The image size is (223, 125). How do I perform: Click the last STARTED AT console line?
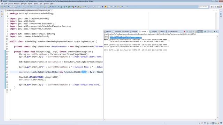pos(135,50)
